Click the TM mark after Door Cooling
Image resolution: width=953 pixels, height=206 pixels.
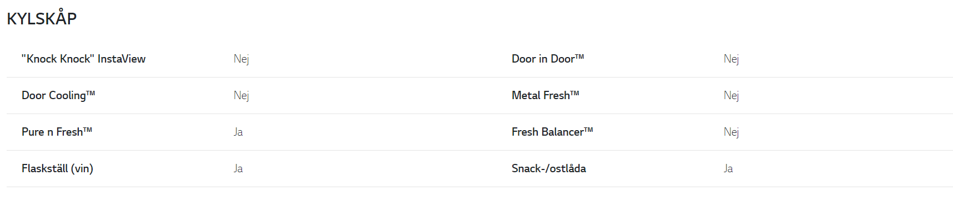(x=90, y=93)
